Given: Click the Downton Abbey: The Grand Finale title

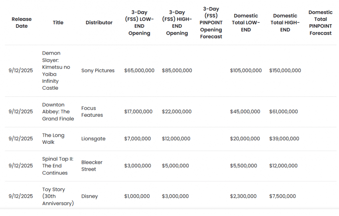Looking at the screenshot, I should (x=58, y=112).
